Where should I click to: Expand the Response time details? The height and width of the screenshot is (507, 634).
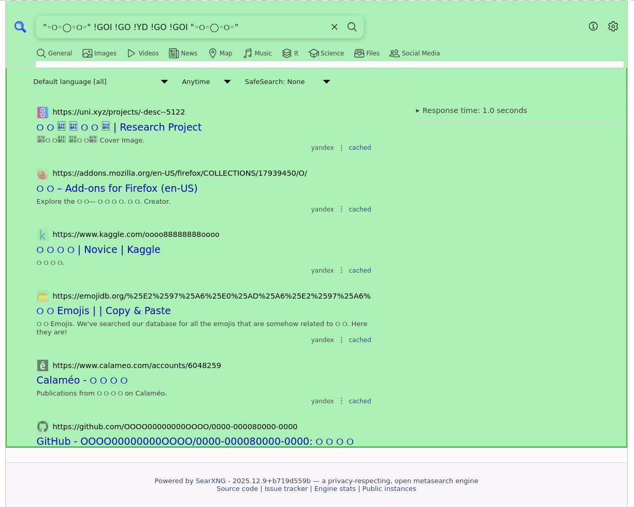tap(471, 110)
